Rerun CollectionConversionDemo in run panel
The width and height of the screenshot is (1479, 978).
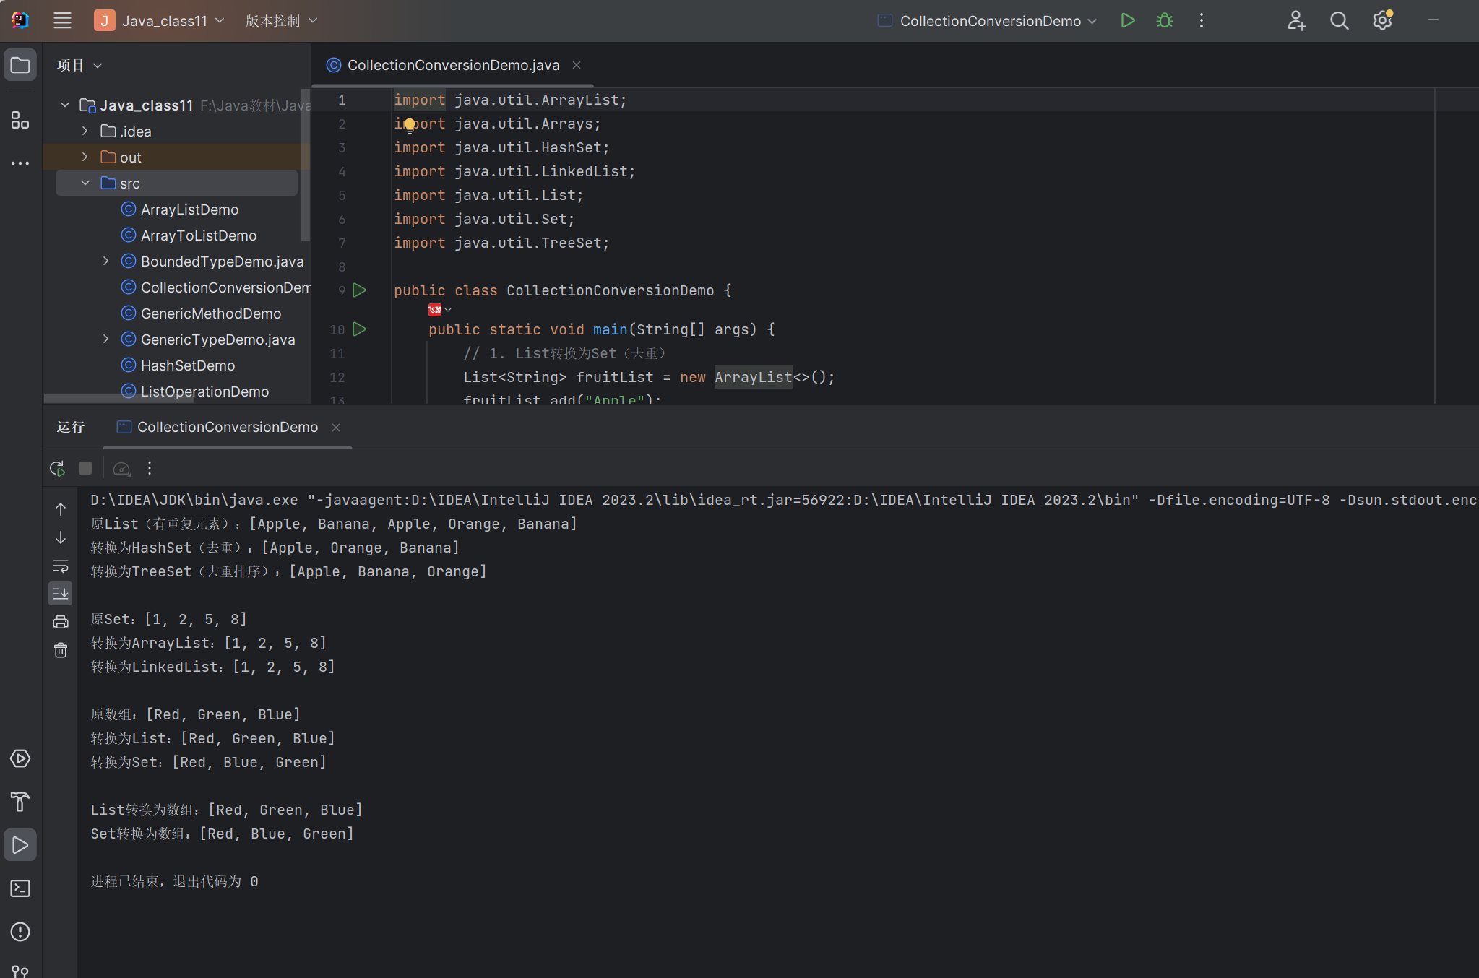[x=57, y=468]
